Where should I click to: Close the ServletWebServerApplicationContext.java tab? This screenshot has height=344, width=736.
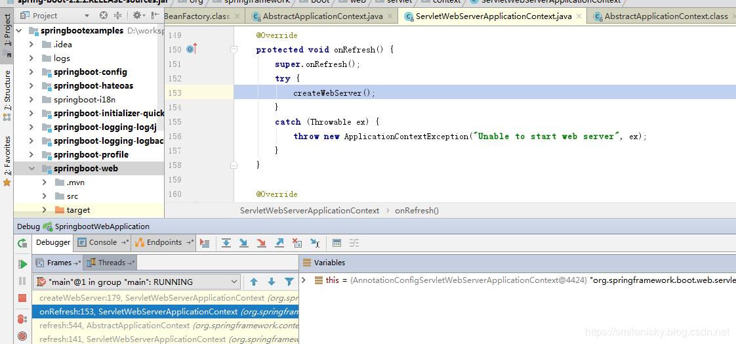point(579,16)
